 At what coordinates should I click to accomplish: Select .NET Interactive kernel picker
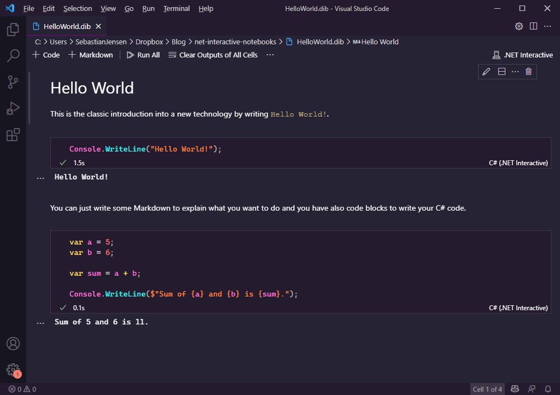[522, 55]
